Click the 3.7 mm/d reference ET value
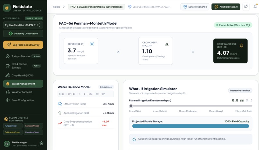The height and width of the screenshot is (150, 259). [x=76, y=51]
